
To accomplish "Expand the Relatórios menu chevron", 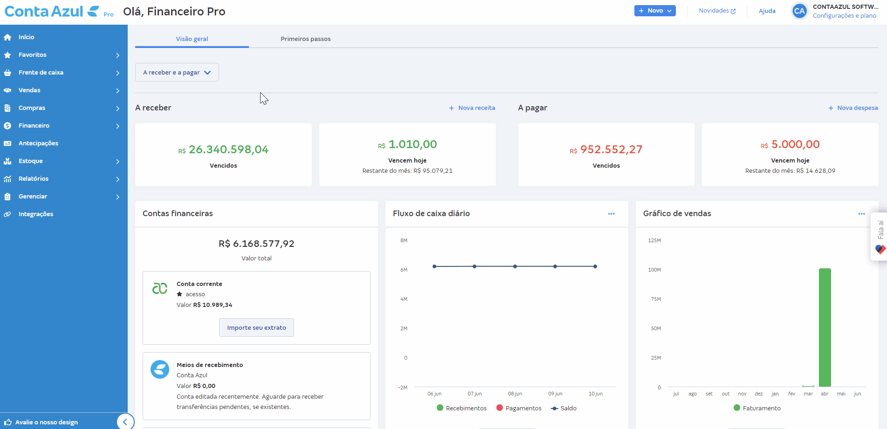I will tap(117, 179).
